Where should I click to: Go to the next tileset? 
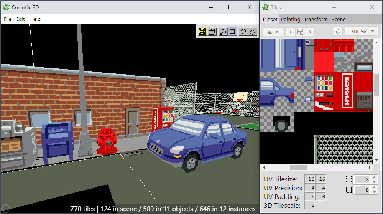point(309,32)
